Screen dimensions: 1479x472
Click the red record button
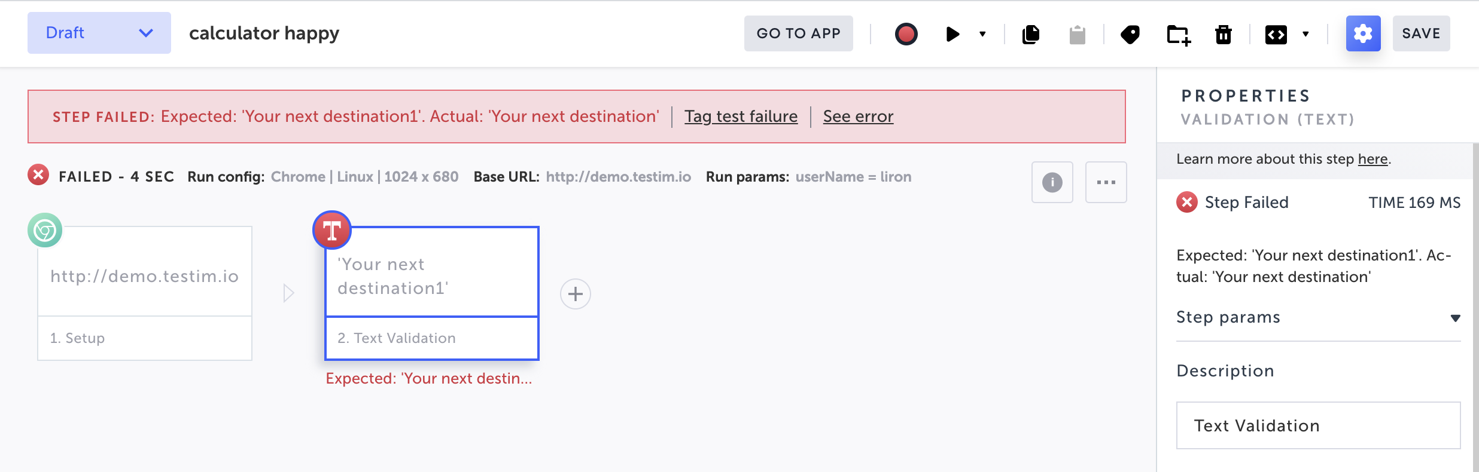[x=906, y=34]
